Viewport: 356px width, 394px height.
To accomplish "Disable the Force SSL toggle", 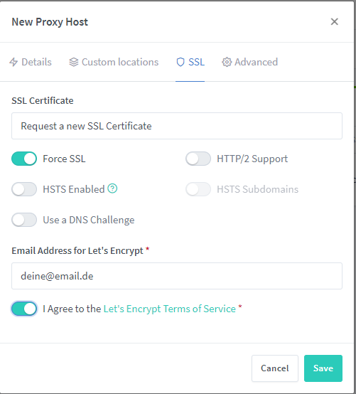I will pos(24,159).
